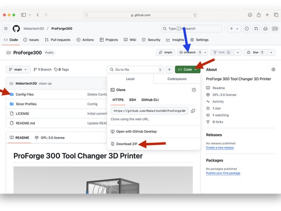The width and height of the screenshot is (281, 211).
Task: Select the Actions tab
Action: 85,40
